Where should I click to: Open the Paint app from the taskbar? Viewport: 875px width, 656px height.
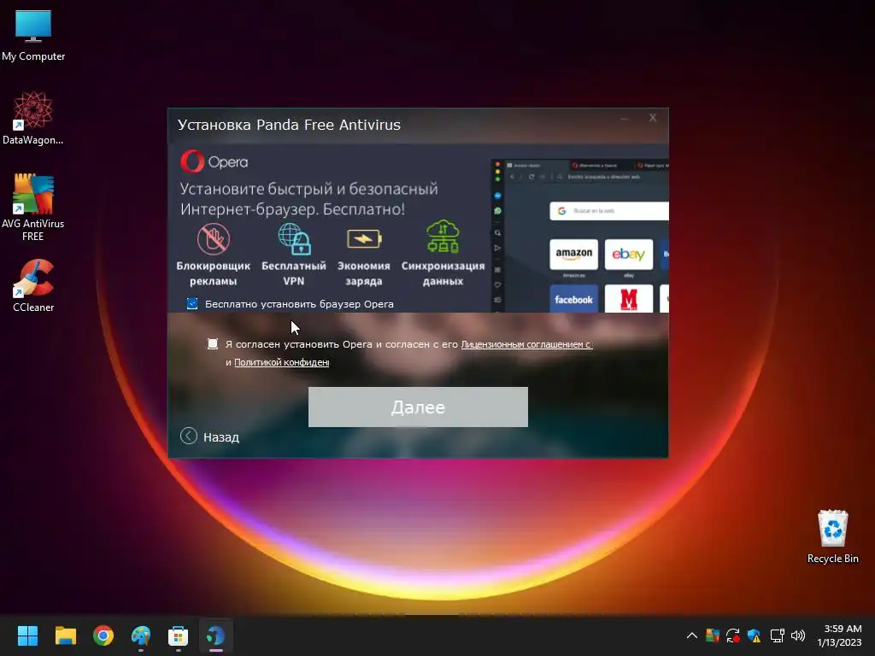click(141, 635)
